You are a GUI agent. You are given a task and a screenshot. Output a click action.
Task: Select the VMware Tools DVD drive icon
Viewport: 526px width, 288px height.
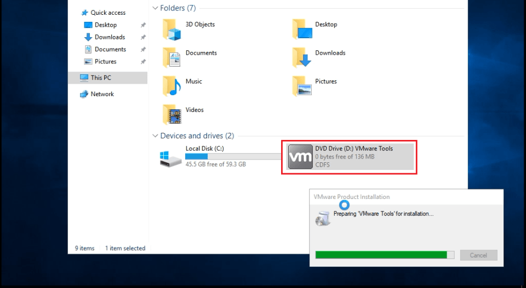[x=300, y=156]
